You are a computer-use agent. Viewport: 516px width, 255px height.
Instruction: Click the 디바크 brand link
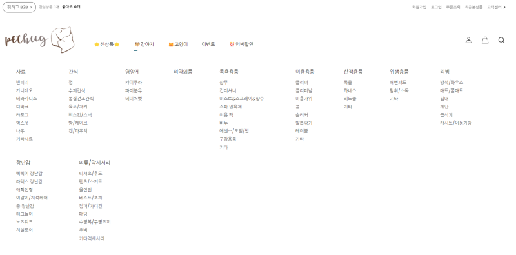(22, 107)
